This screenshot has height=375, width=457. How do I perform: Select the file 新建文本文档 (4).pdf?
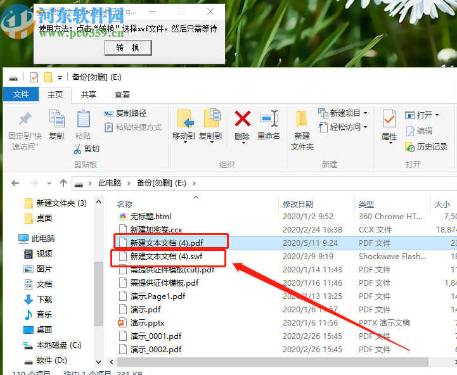point(167,243)
